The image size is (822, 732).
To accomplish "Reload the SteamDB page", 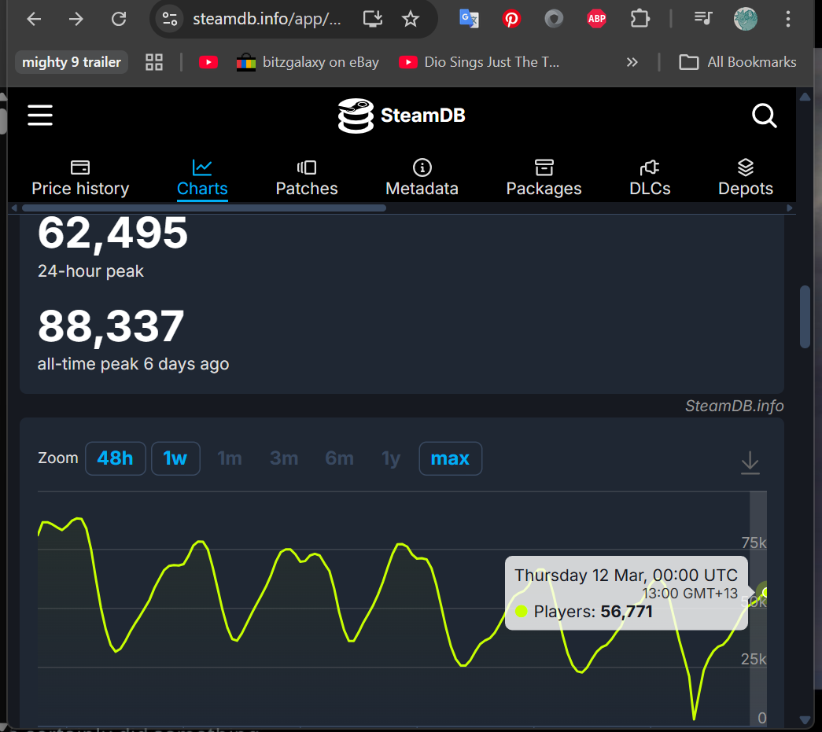I will coord(119,20).
